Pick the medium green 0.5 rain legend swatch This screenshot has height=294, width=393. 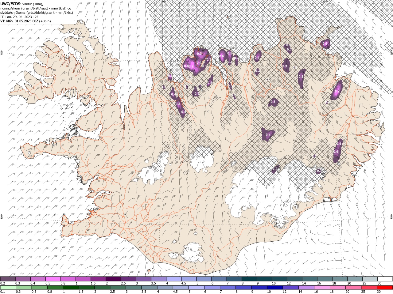(39, 287)
